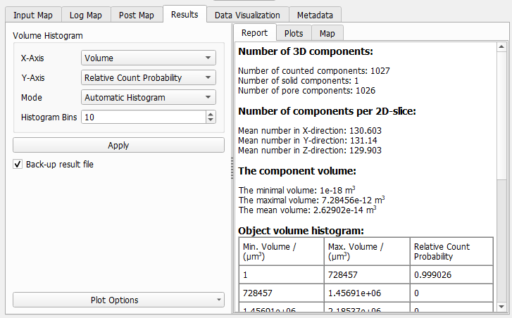Image resolution: width=512 pixels, height=318 pixels.
Task: Decrease Histogram Bins with down arrow
Action: tap(211, 120)
